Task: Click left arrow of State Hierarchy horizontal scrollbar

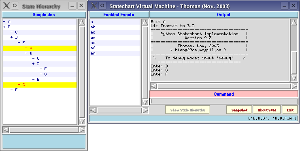Action: 6,130
